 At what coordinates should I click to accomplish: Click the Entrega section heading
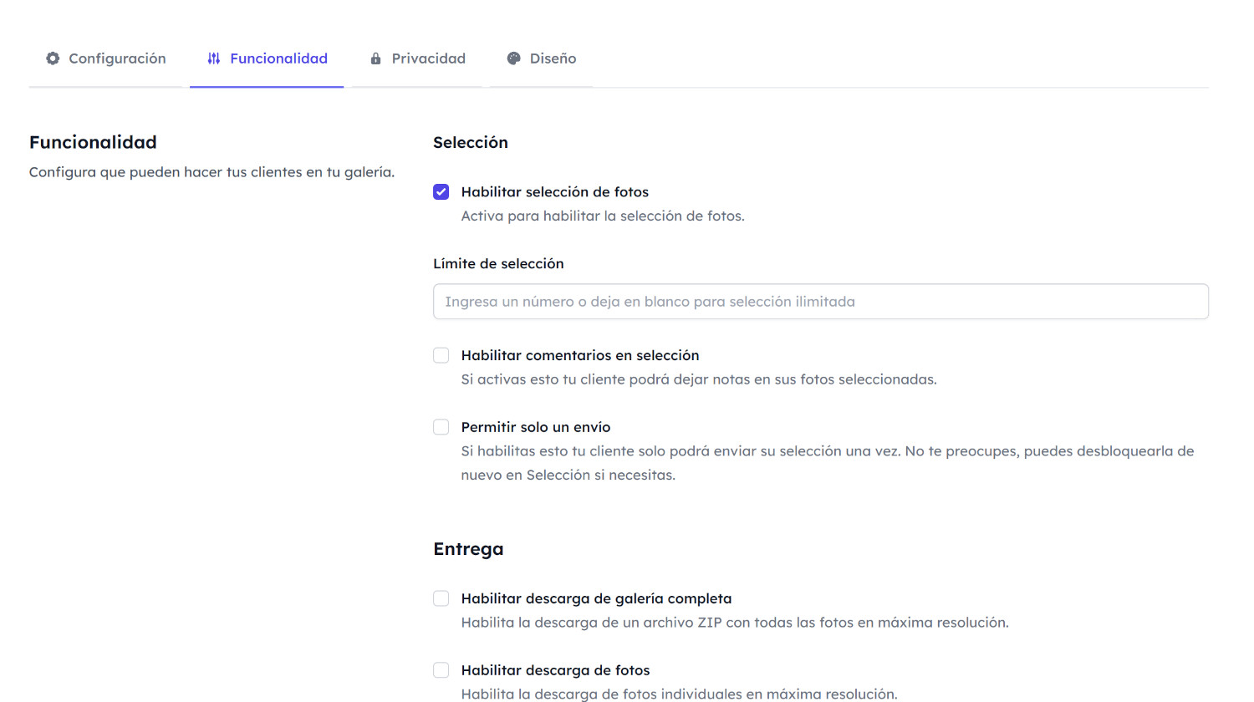point(468,549)
